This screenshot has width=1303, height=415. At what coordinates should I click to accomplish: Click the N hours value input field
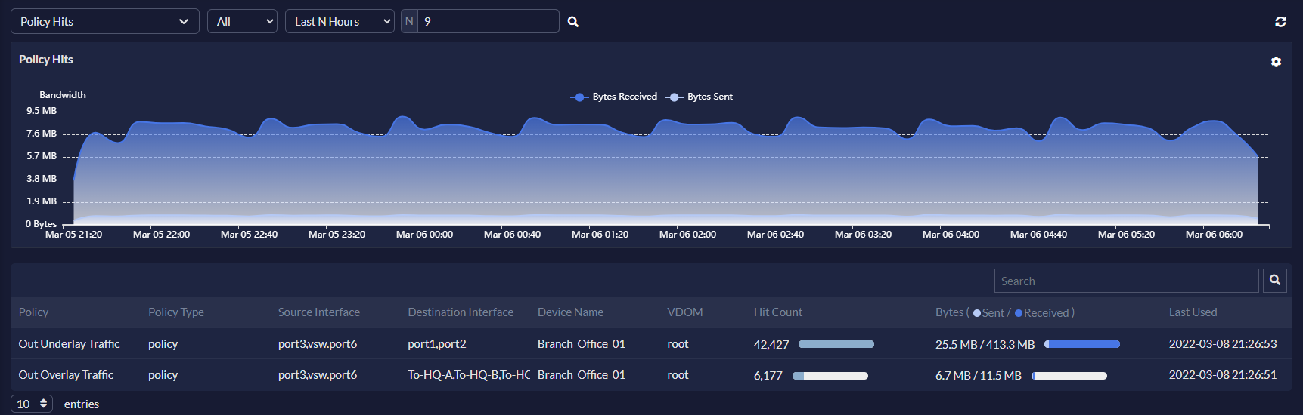pyautogui.click(x=489, y=21)
